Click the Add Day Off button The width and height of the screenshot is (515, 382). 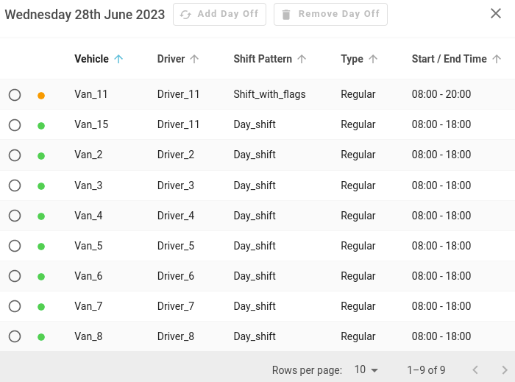(x=219, y=14)
